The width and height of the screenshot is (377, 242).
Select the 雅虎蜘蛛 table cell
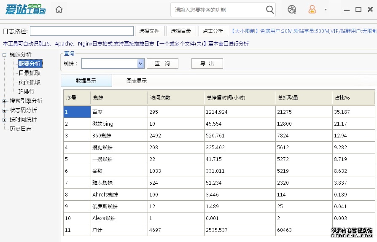pos(119,183)
